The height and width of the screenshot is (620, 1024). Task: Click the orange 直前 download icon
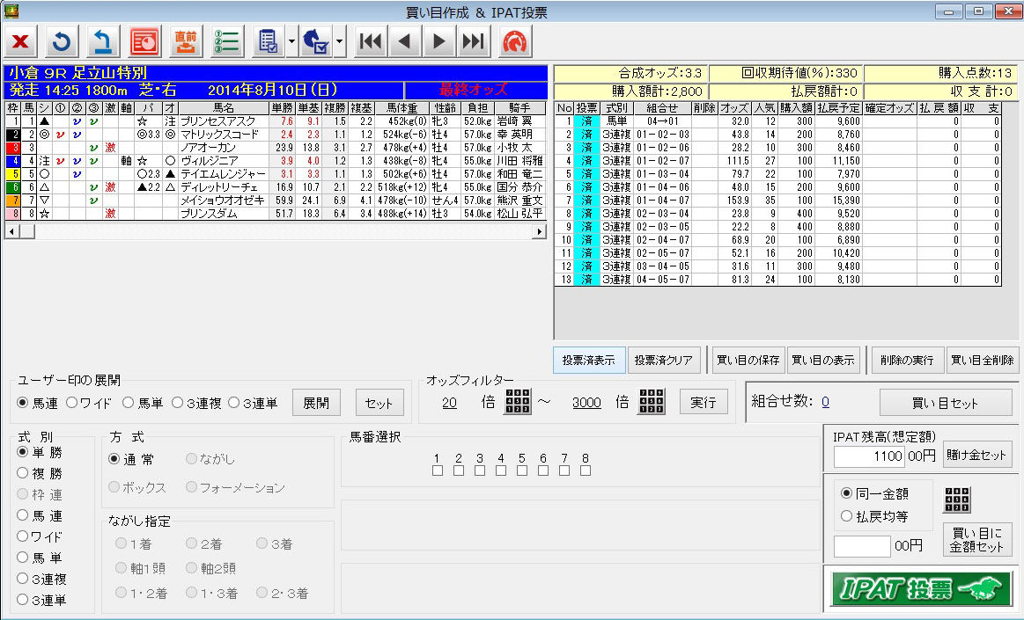[x=186, y=41]
